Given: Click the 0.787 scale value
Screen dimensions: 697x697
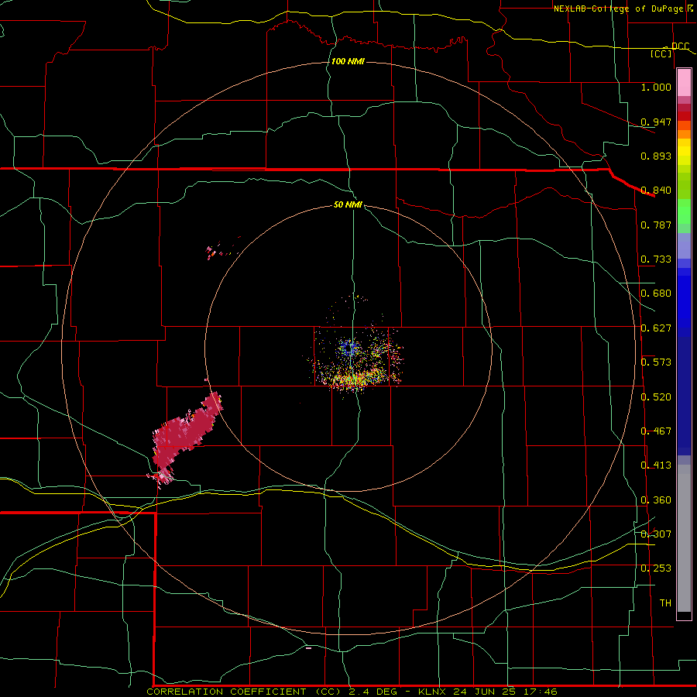Looking at the screenshot, I should point(656,225).
